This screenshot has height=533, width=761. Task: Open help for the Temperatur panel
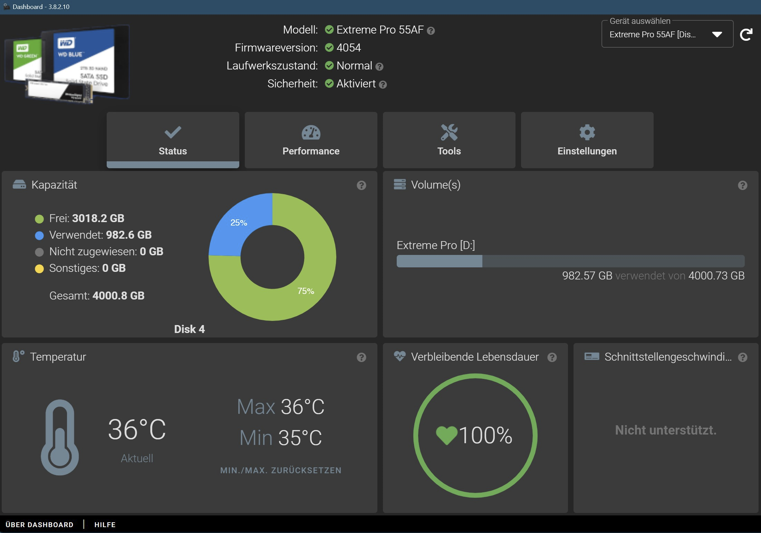(361, 358)
